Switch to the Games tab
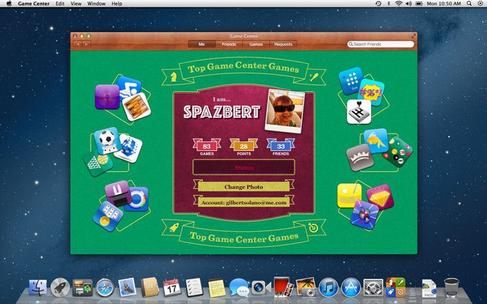Image resolution: width=487 pixels, height=304 pixels. [256, 45]
